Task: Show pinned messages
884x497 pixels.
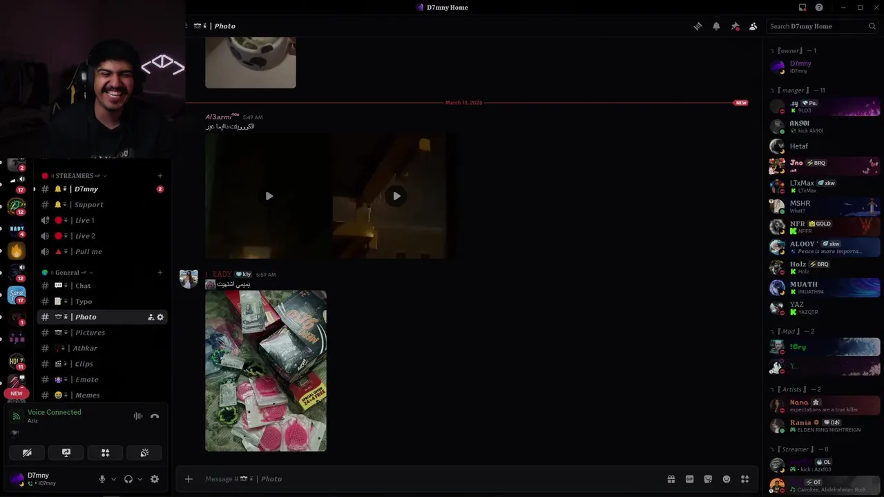Action: [x=735, y=26]
